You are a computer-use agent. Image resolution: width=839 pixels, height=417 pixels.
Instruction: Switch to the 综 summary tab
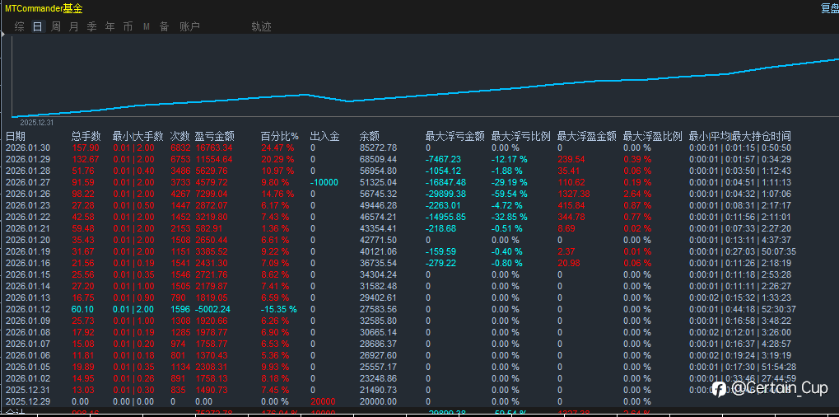pos(20,26)
